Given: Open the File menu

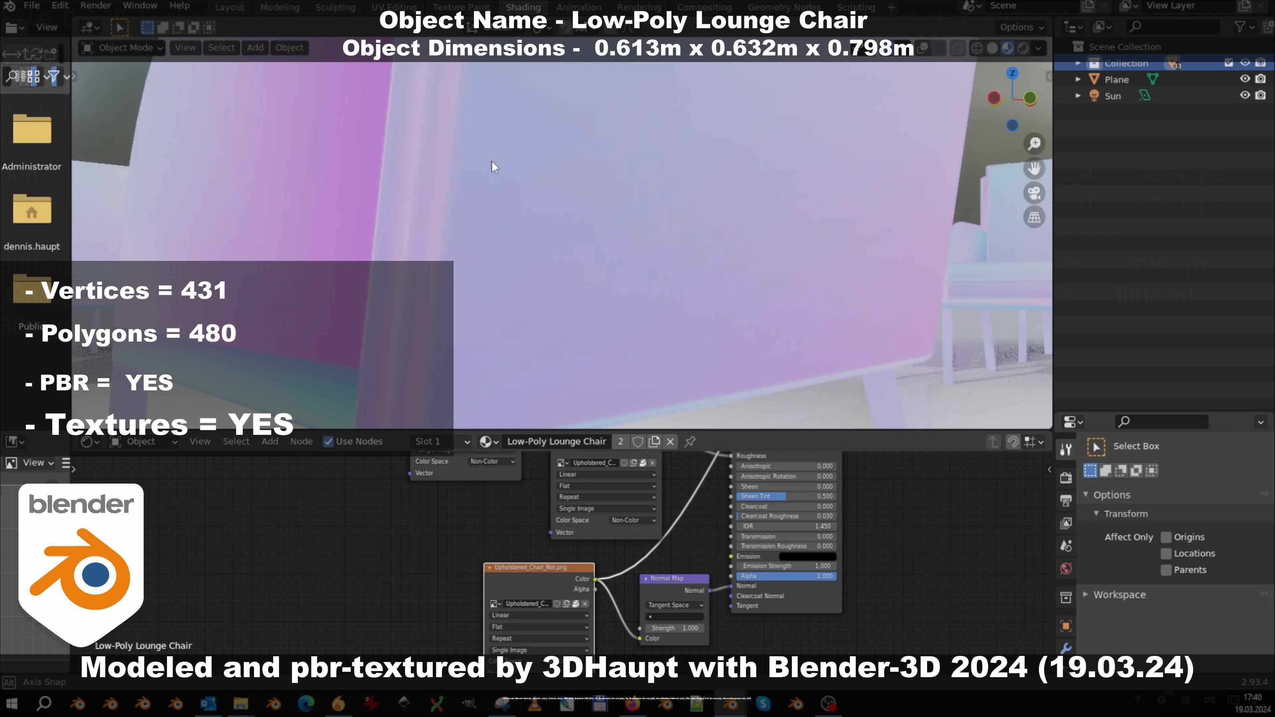Looking at the screenshot, I should [x=31, y=6].
